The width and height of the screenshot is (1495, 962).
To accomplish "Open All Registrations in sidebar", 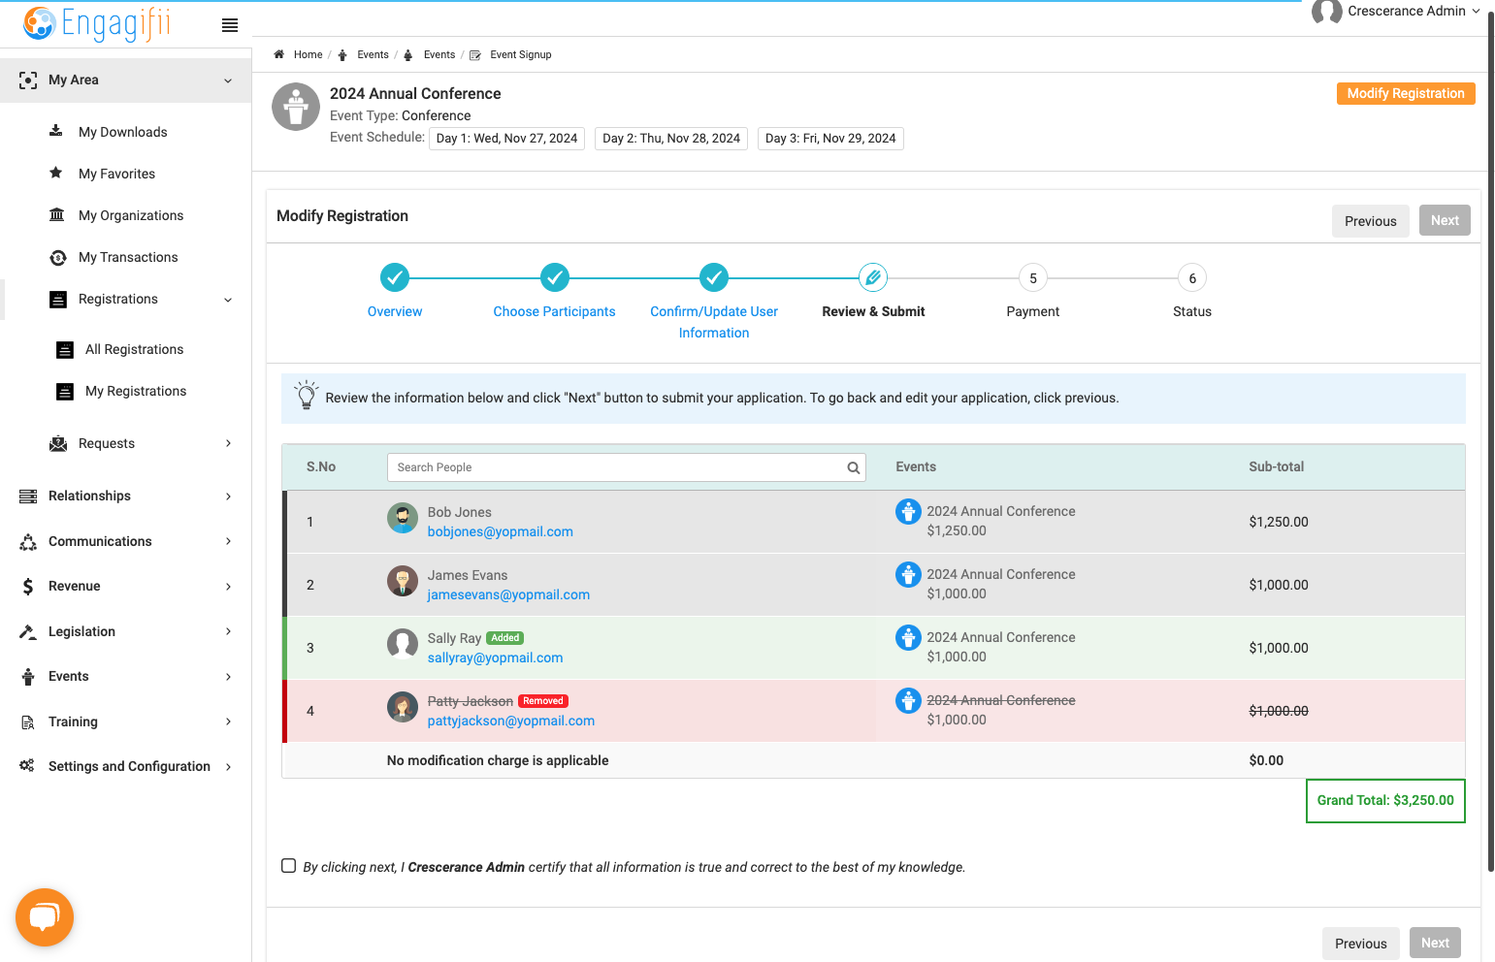I will (x=134, y=349).
